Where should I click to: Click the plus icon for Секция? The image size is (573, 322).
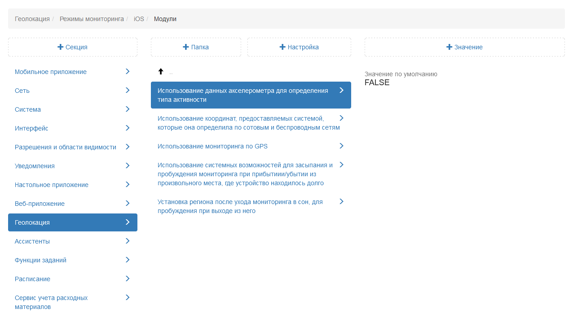point(60,47)
